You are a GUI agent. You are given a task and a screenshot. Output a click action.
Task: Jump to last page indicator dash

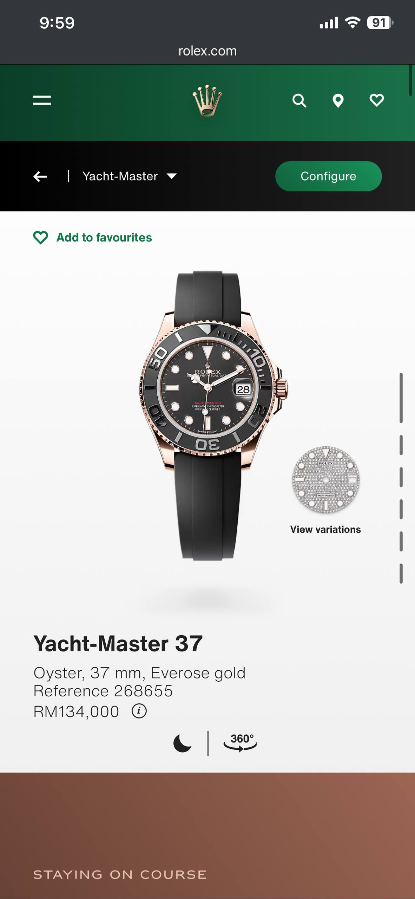pos(401,573)
